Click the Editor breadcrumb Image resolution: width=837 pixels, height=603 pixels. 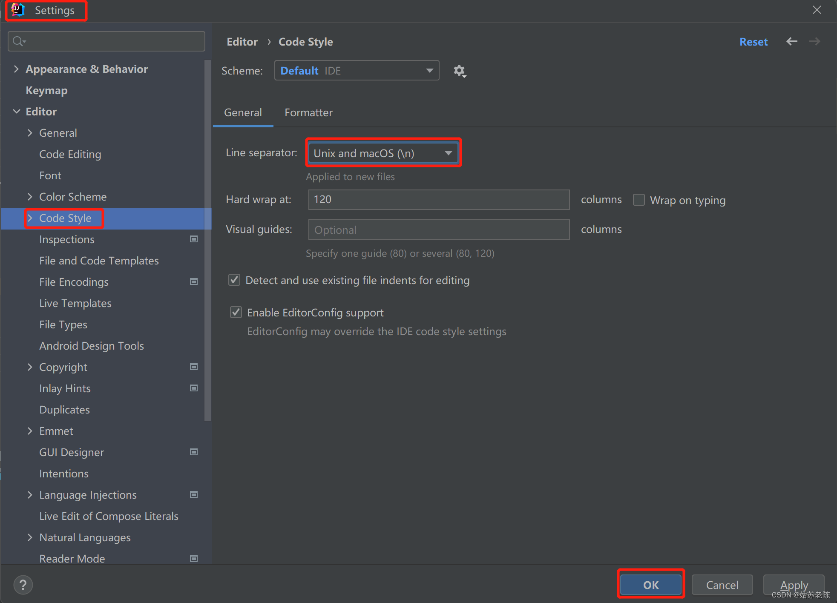242,42
